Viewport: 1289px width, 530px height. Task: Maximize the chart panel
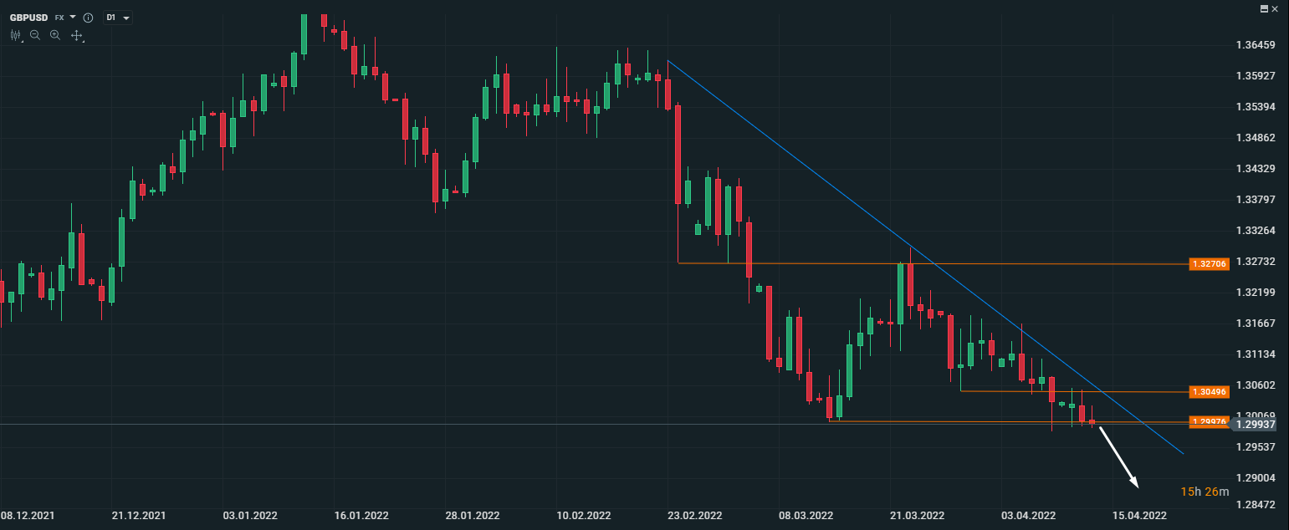point(1264,8)
